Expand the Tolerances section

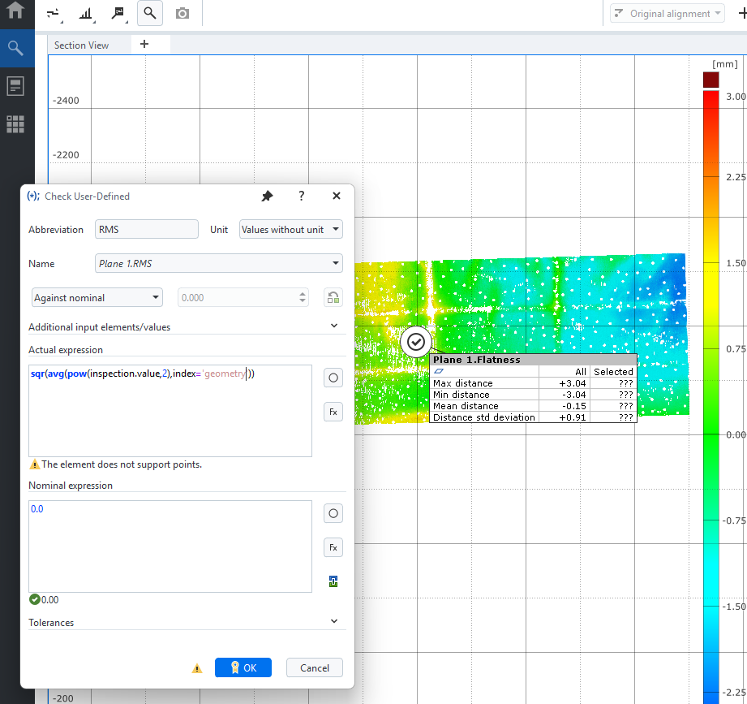tap(187, 622)
